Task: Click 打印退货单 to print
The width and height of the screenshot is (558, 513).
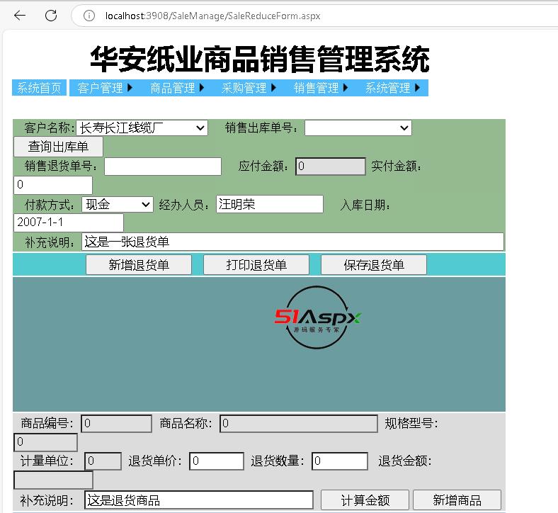Action: point(256,265)
